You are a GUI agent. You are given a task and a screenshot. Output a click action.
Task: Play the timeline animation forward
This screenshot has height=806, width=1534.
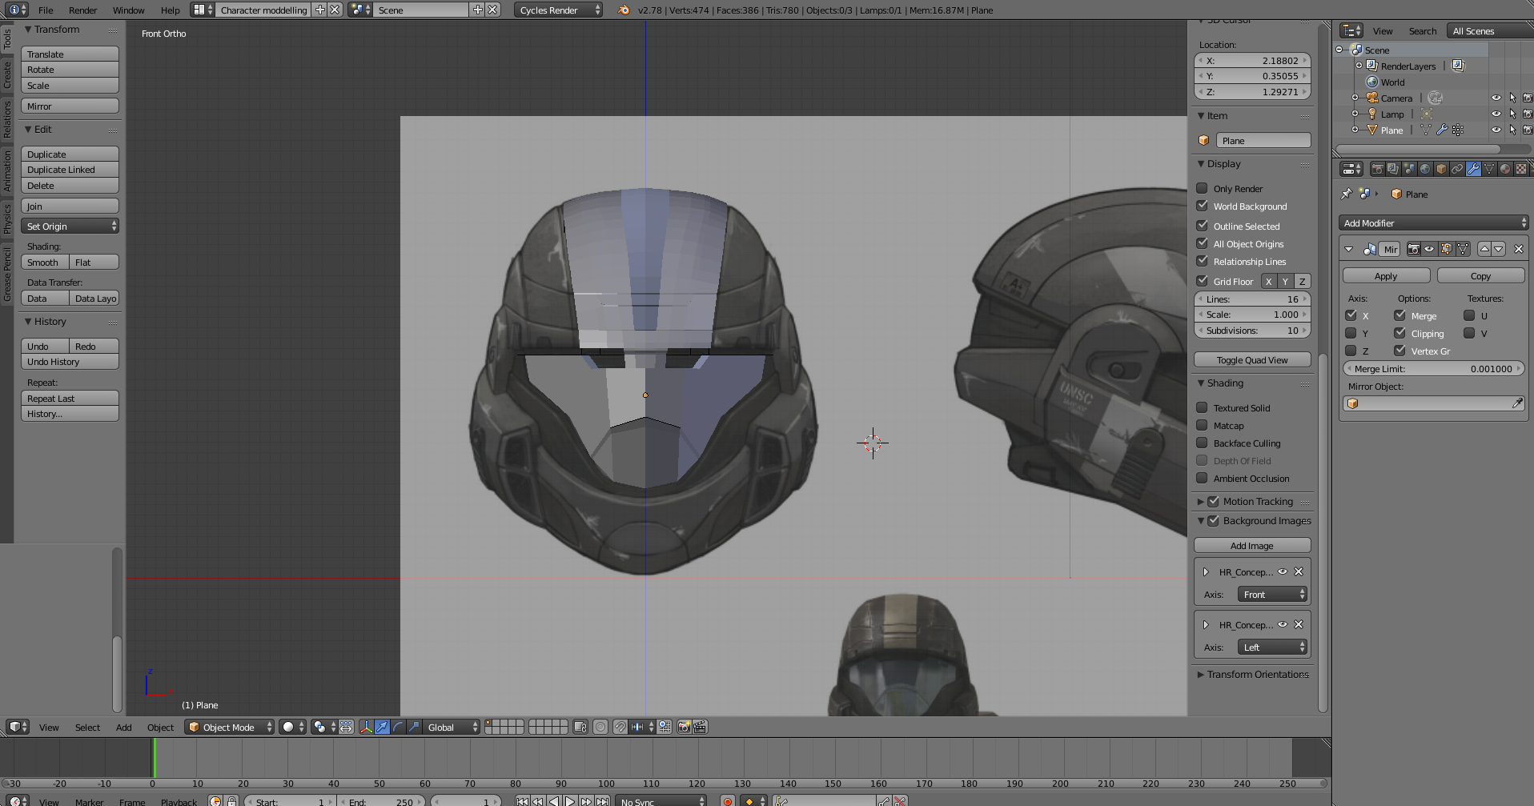click(x=570, y=801)
